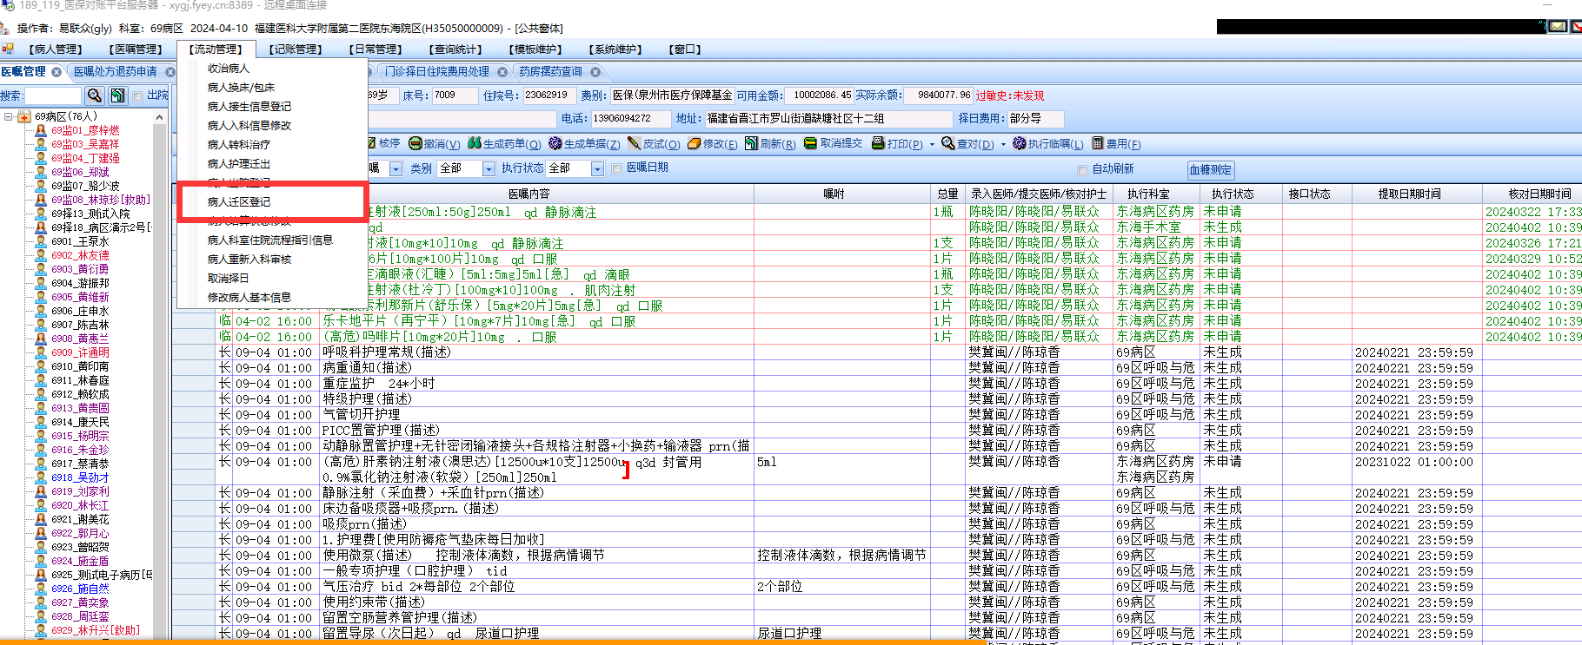Screen dimensions: 1582x645
Task: Click patient icon for 6919_刘家利
Action: coord(41,491)
